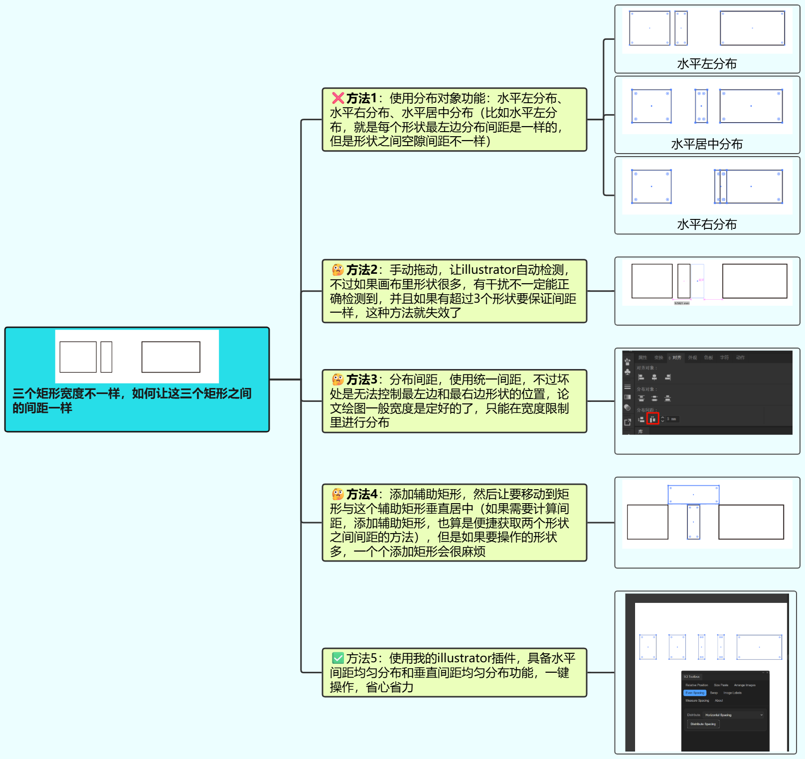The height and width of the screenshot is (759, 805).
Task: Select the highlighted Even Spacing button
Action: tap(695, 693)
